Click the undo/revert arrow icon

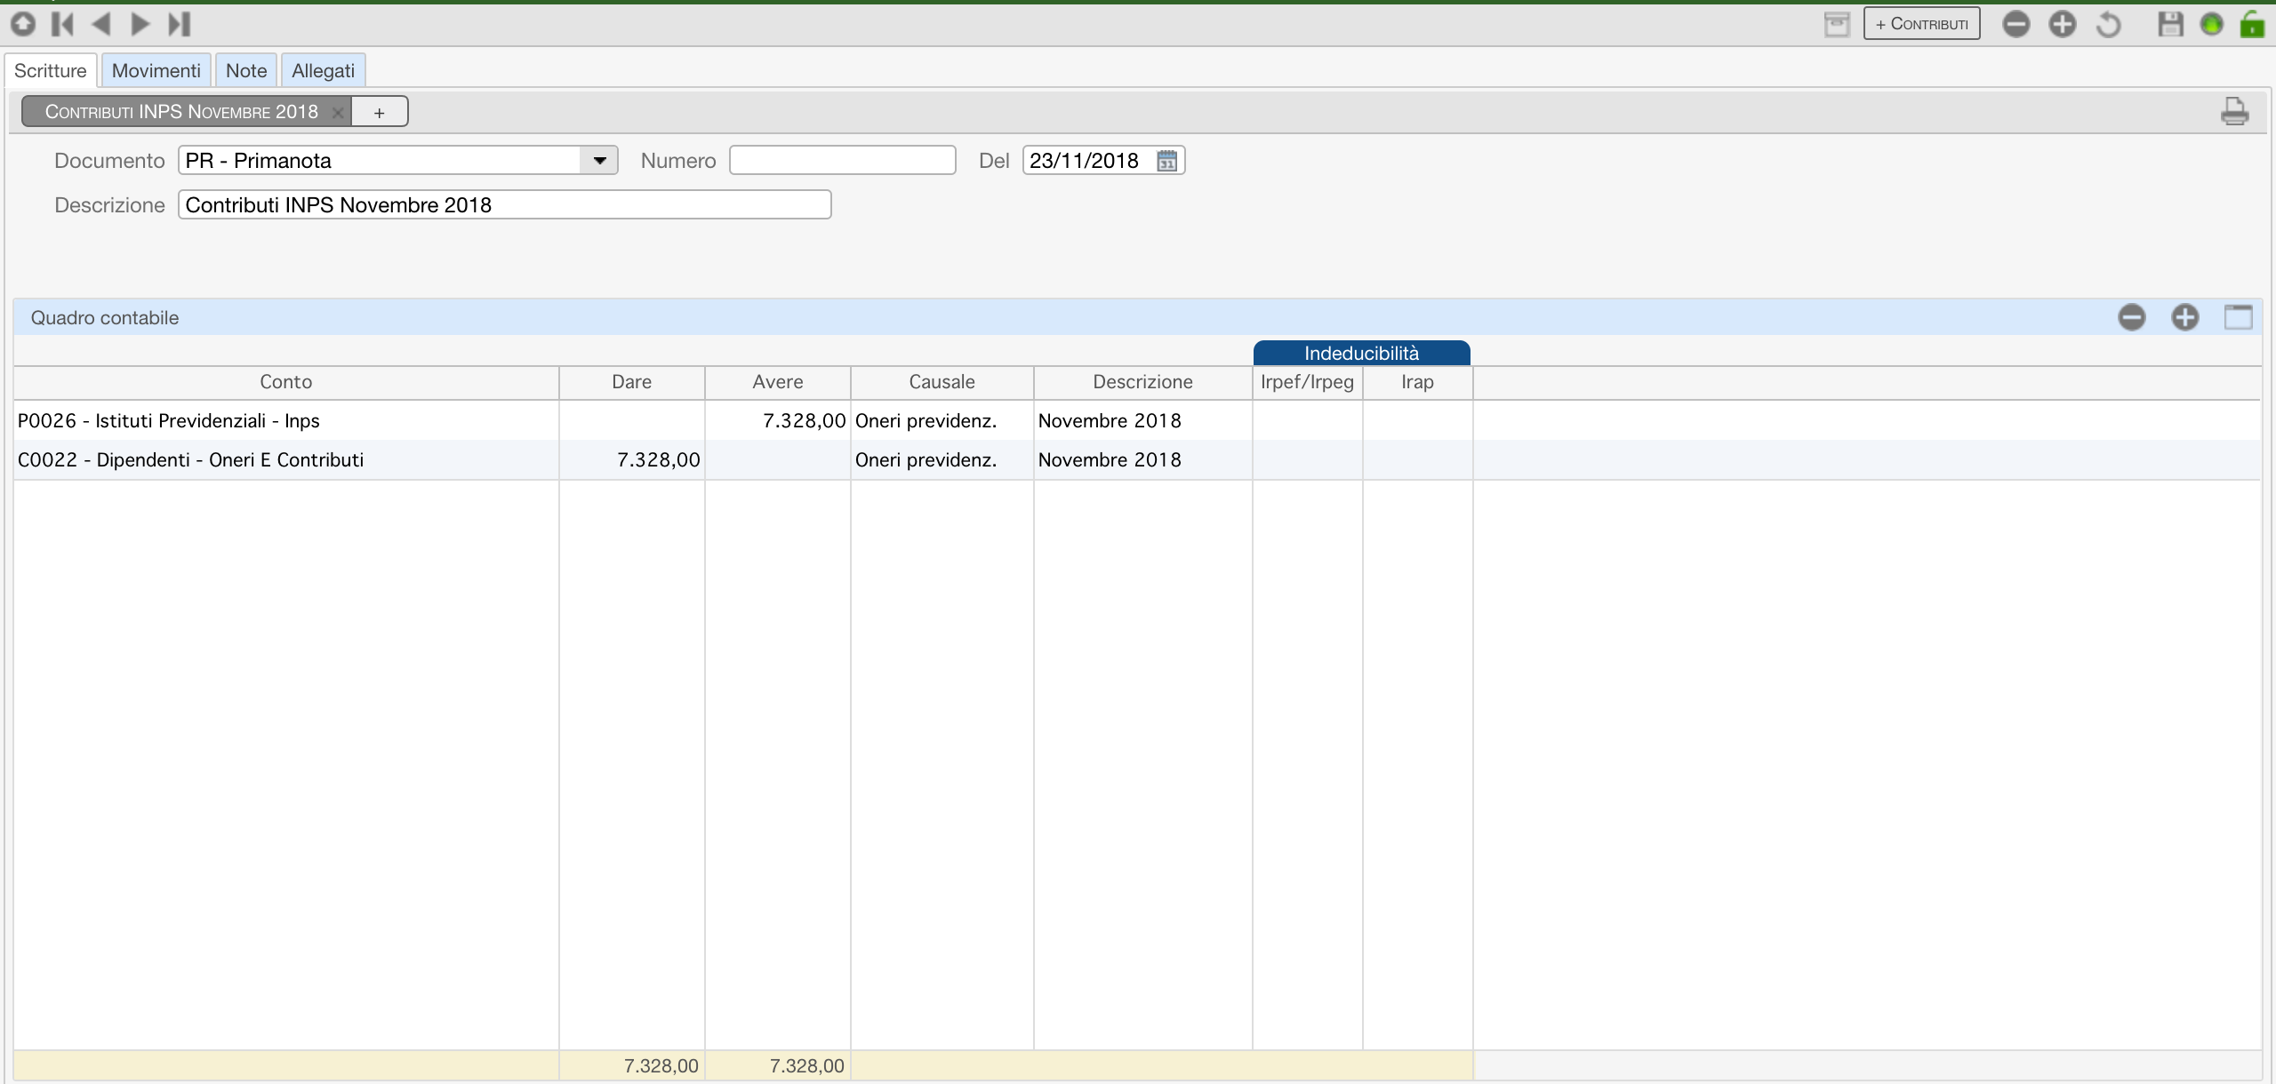coord(2109,24)
